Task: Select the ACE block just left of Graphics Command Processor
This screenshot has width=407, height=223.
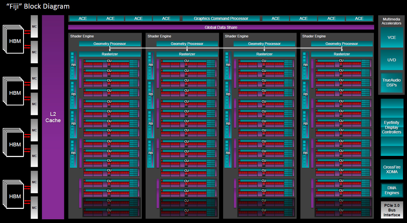Action: coord(166,18)
